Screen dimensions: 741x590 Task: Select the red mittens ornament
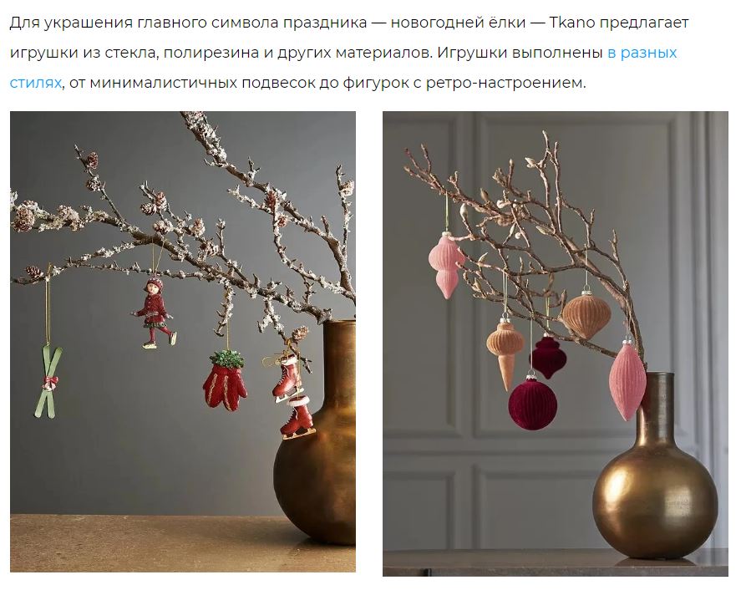tap(226, 380)
